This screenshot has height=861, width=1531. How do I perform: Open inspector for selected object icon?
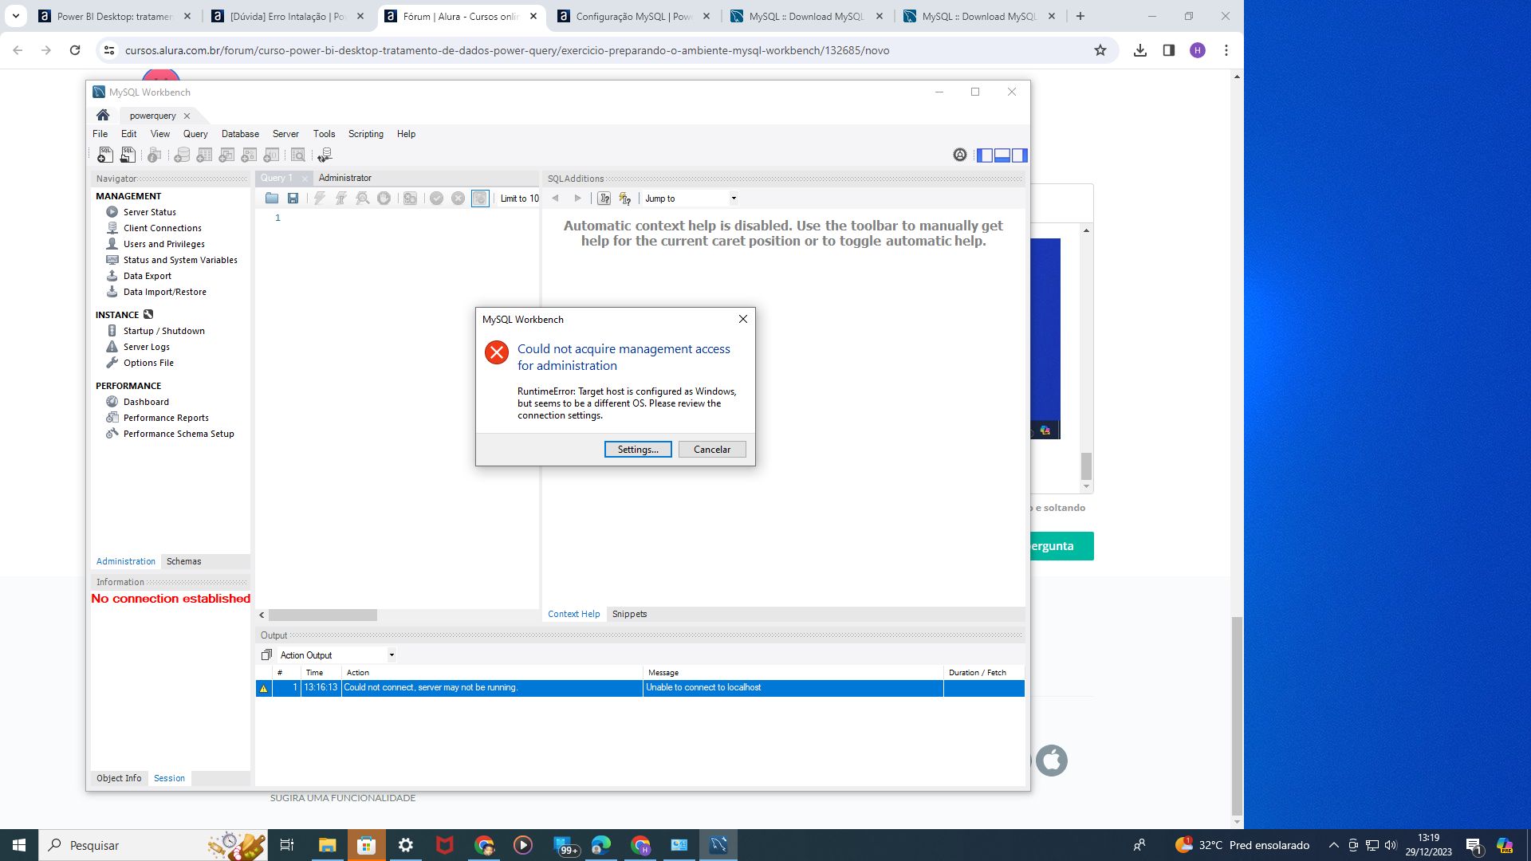[155, 155]
